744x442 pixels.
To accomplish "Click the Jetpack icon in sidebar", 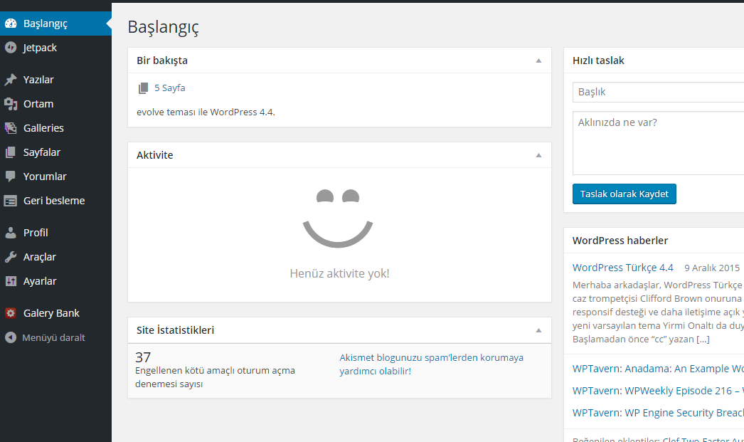I will [11, 48].
